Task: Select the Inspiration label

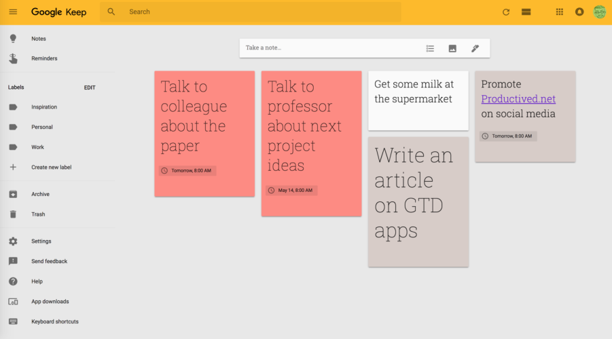Action: click(x=44, y=107)
